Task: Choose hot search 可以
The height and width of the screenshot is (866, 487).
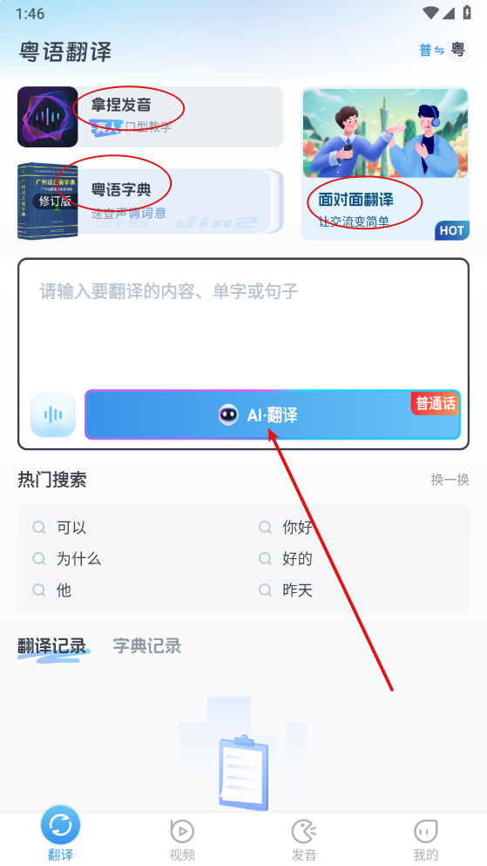Action: (59, 528)
